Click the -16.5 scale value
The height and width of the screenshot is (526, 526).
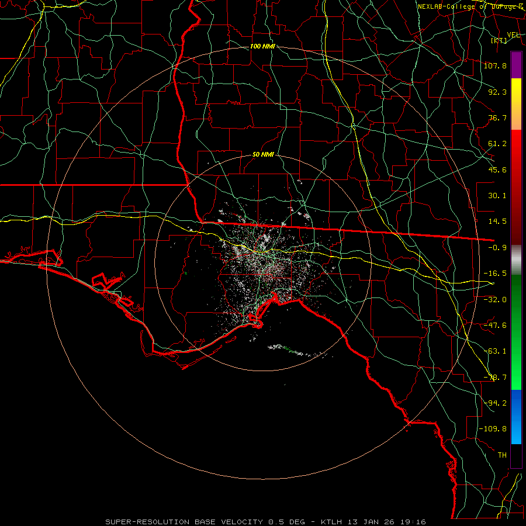495,274
